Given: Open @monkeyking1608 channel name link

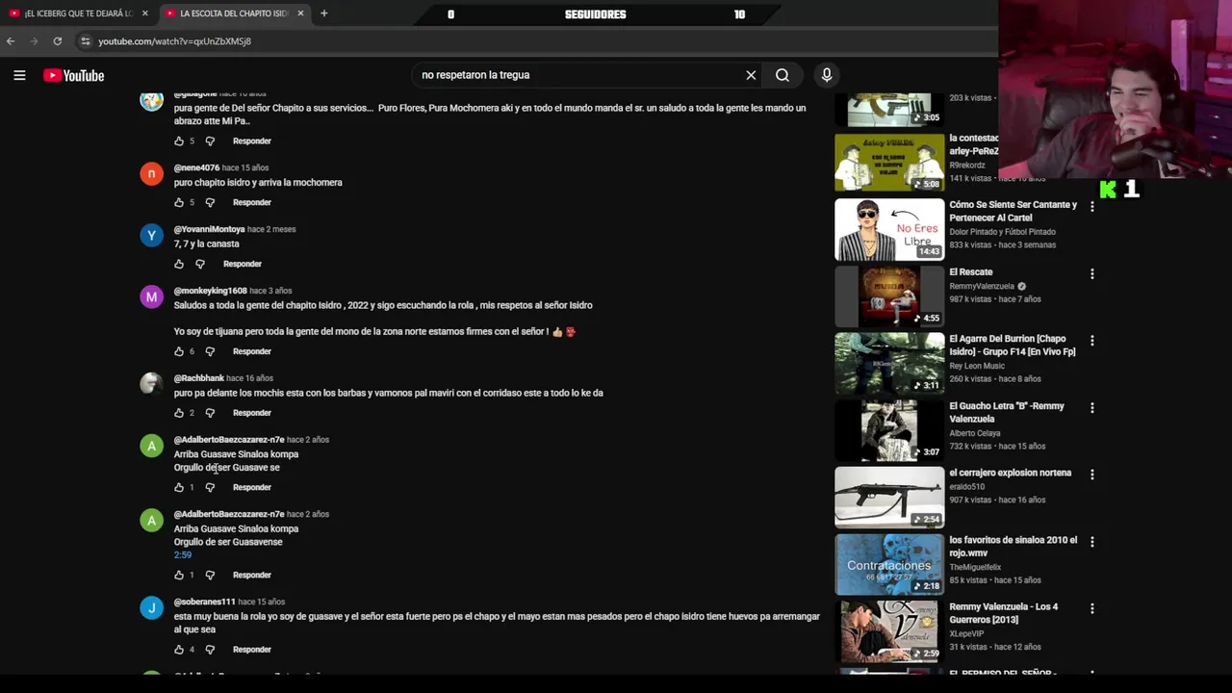Looking at the screenshot, I should [x=211, y=291].
